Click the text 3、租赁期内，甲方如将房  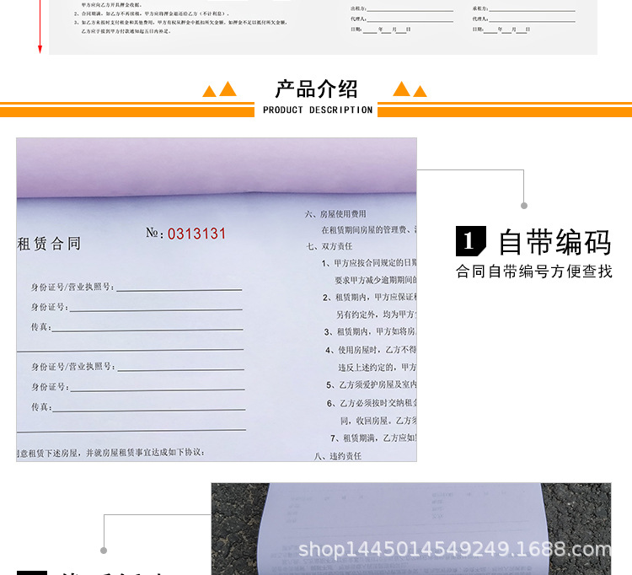click(x=370, y=332)
